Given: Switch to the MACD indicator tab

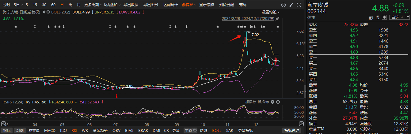Looking at the screenshot, I should (50, 130).
